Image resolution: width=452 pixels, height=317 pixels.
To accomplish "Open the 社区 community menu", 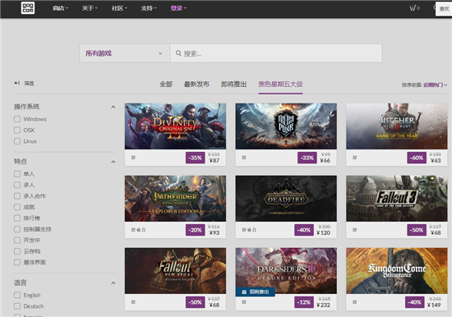I will point(119,8).
